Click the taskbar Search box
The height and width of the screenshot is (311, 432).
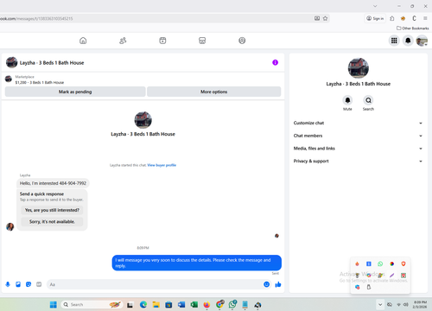[x=92, y=304]
